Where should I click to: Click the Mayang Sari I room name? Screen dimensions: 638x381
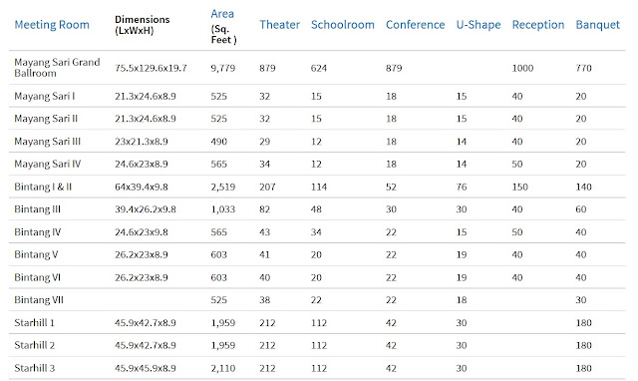(x=44, y=96)
